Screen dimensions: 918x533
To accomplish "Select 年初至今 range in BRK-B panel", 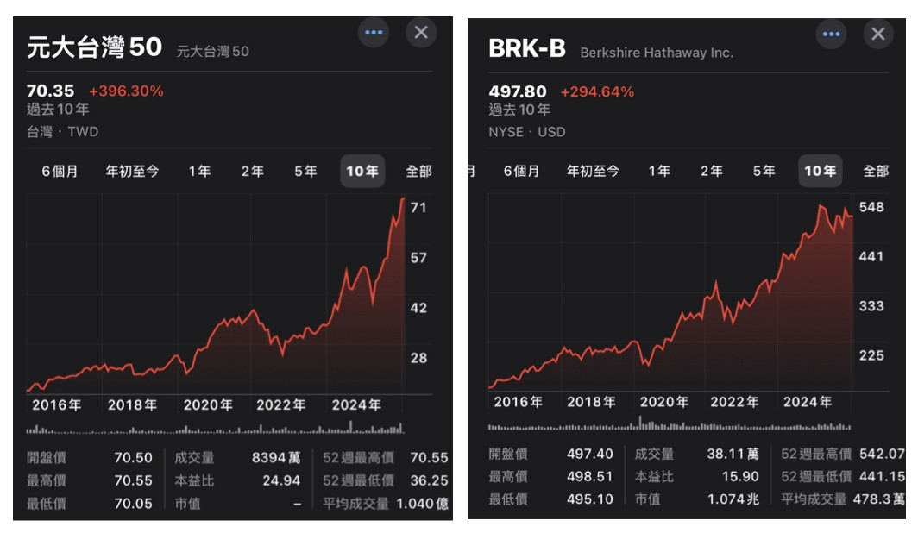I will point(593,171).
